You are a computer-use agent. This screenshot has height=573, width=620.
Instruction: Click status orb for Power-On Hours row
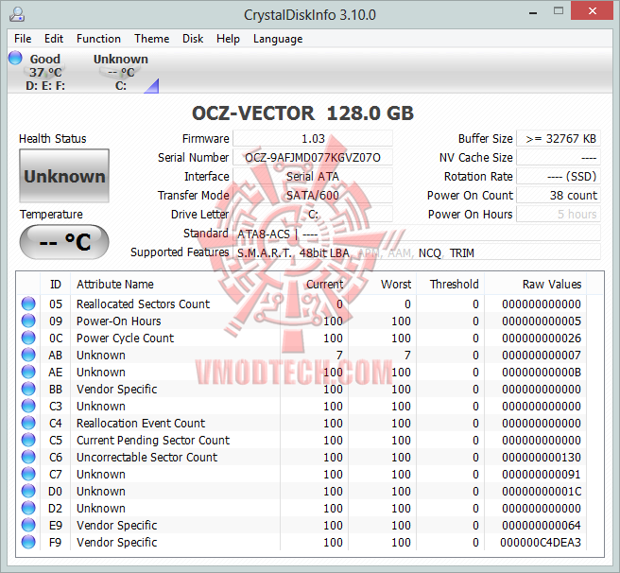pos(28,321)
